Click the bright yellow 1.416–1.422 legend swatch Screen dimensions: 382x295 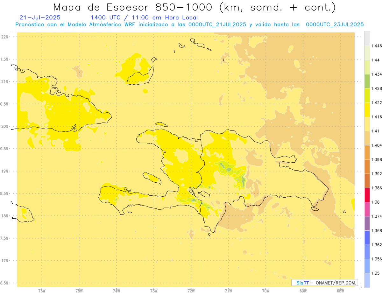click(367, 109)
